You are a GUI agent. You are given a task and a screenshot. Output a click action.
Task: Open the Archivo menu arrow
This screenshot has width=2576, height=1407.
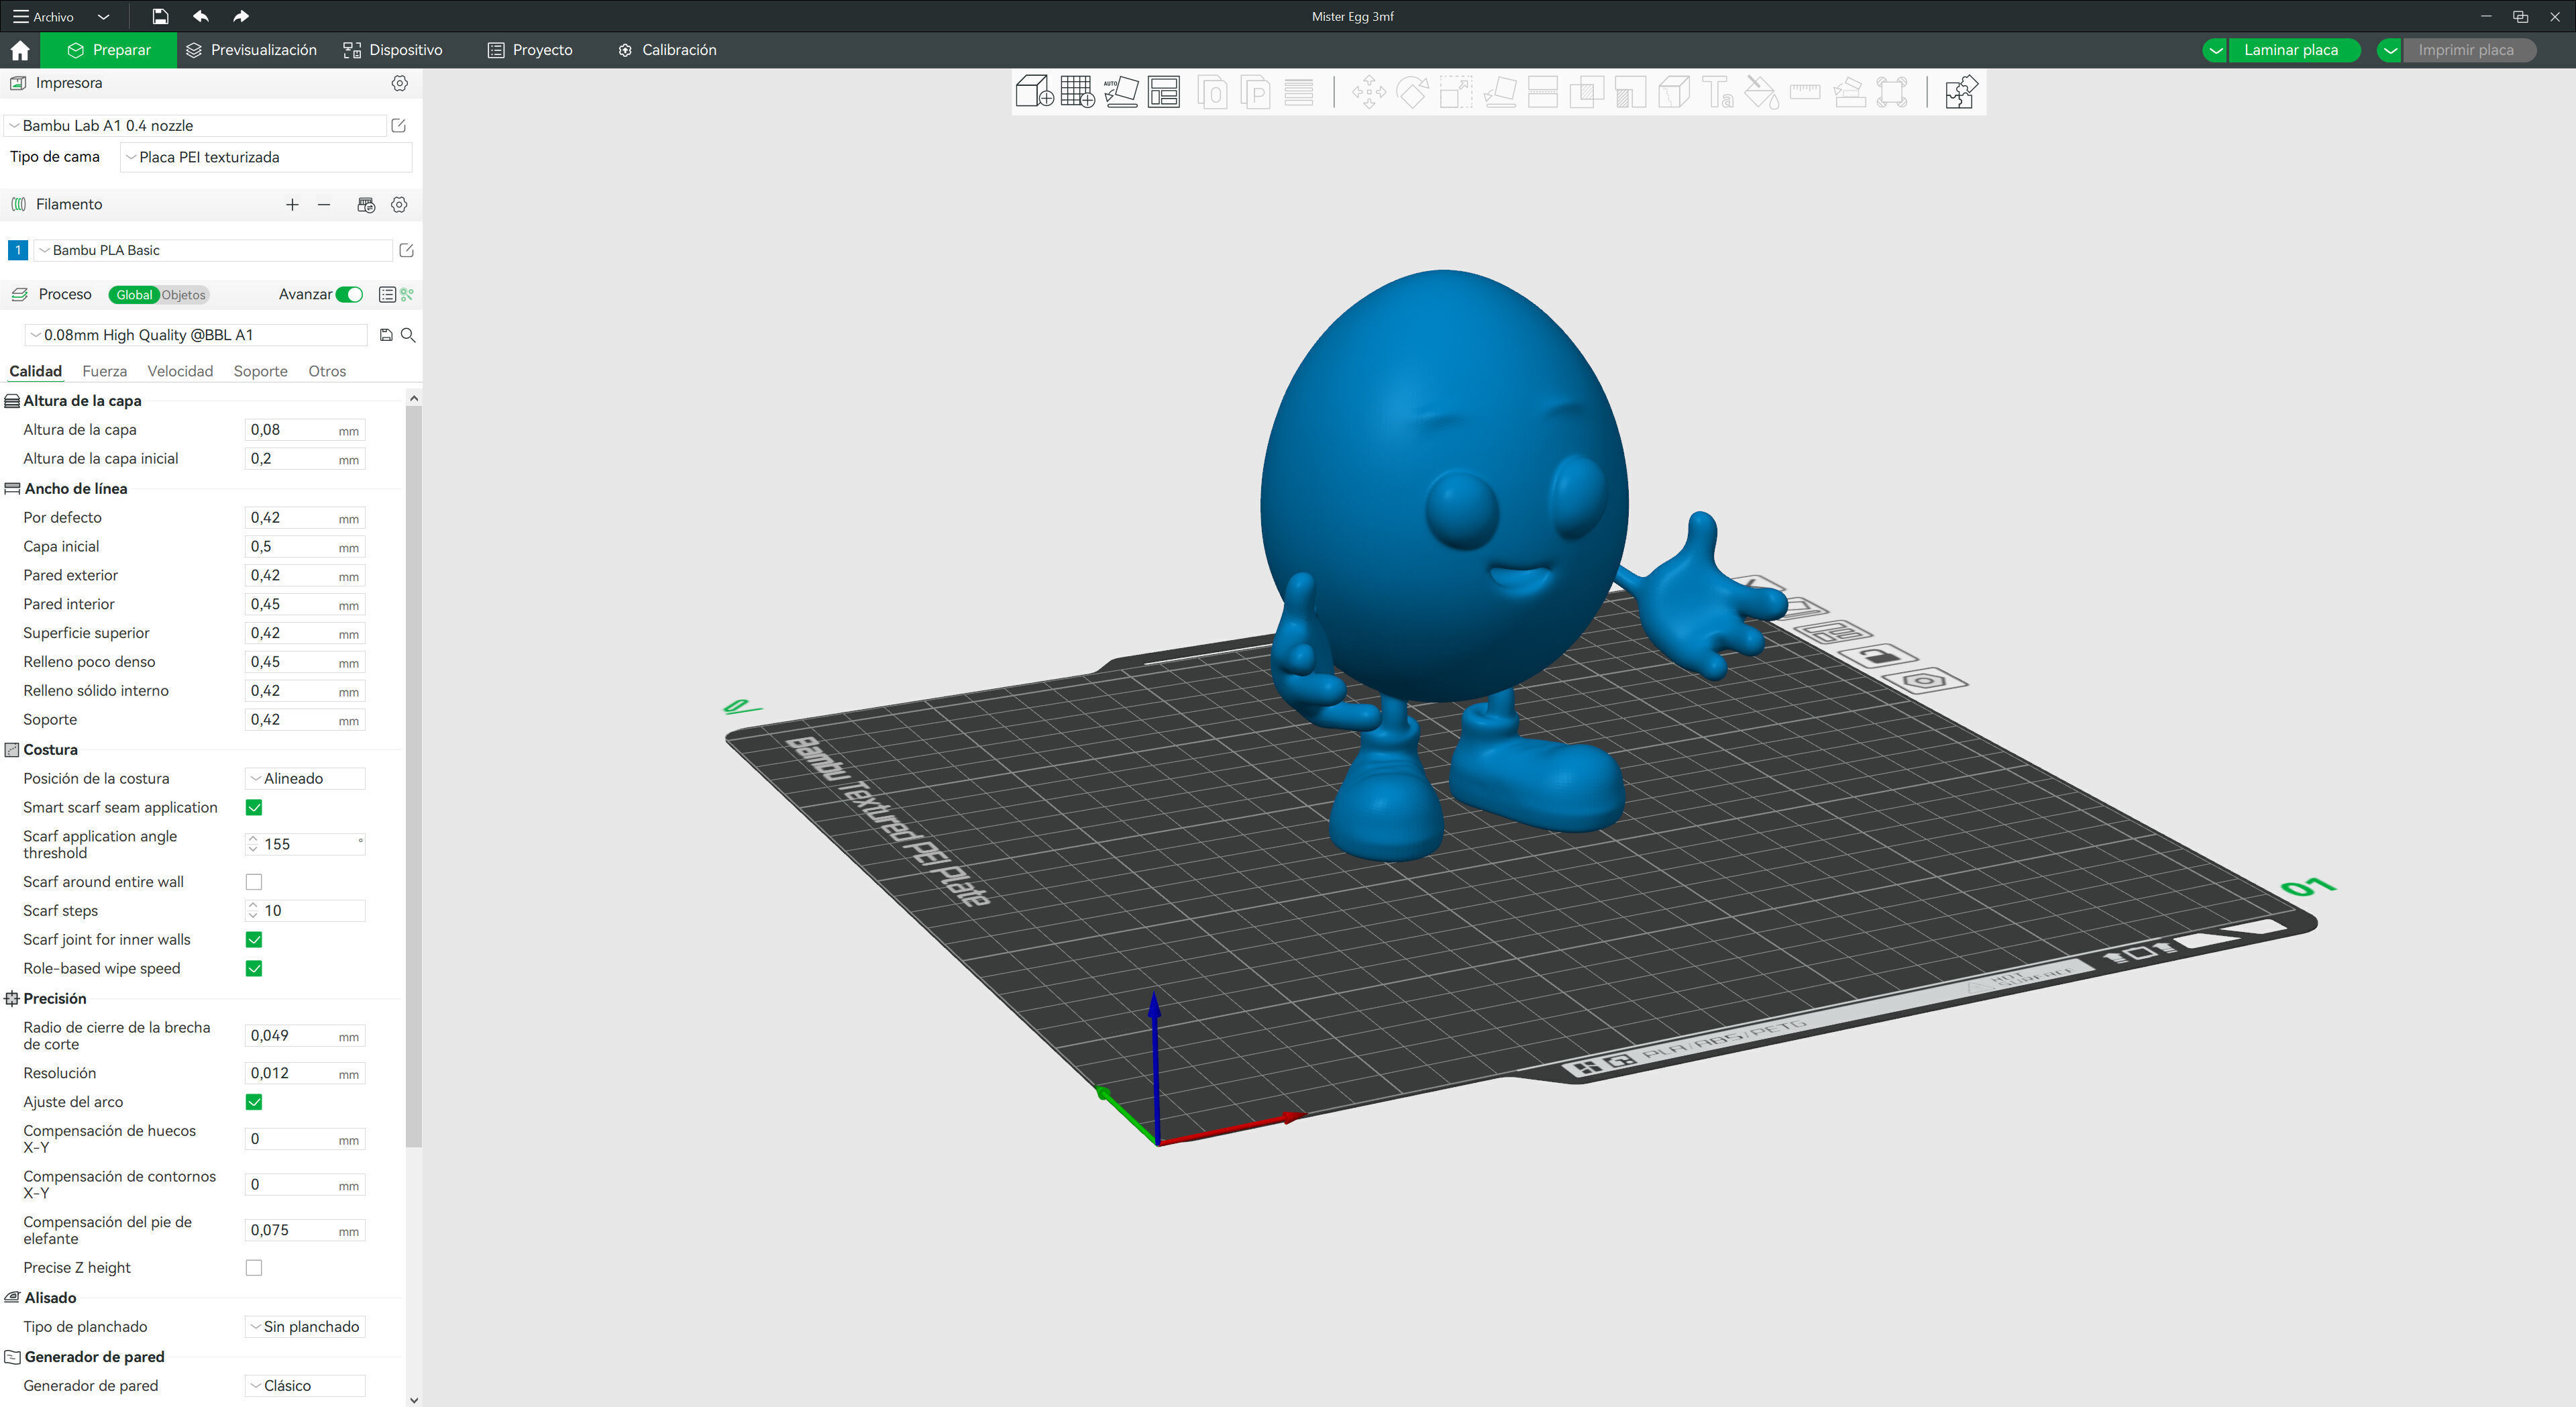tap(103, 17)
